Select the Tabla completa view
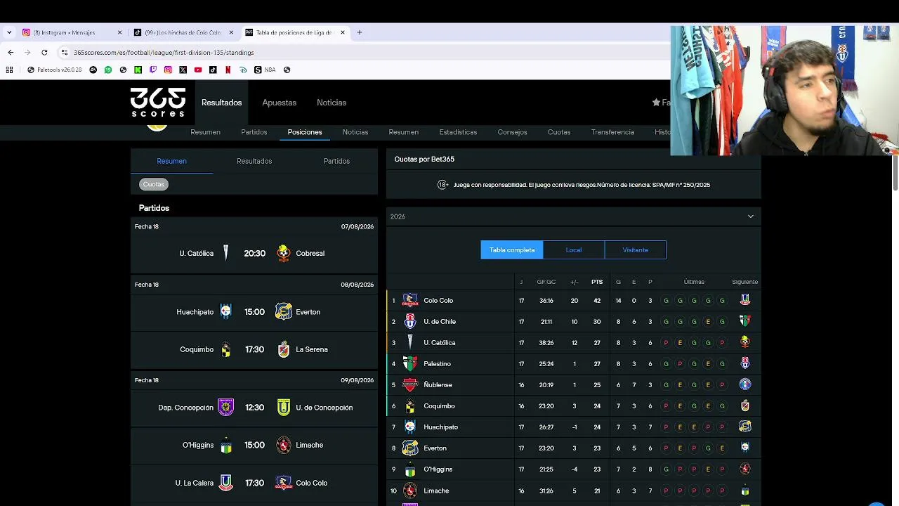Viewport: 899px width, 506px height. (x=512, y=250)
